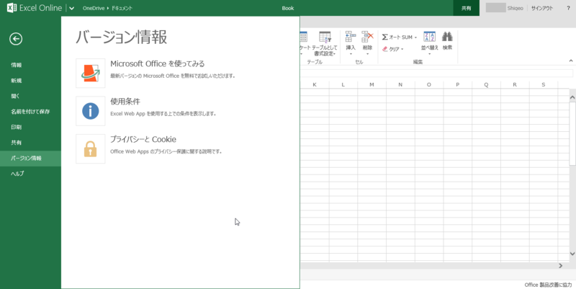Image resolution: width=576 pixels, height=289 pixels.
Task: Open プライバシーと Cookie heading
Action: 143,139
